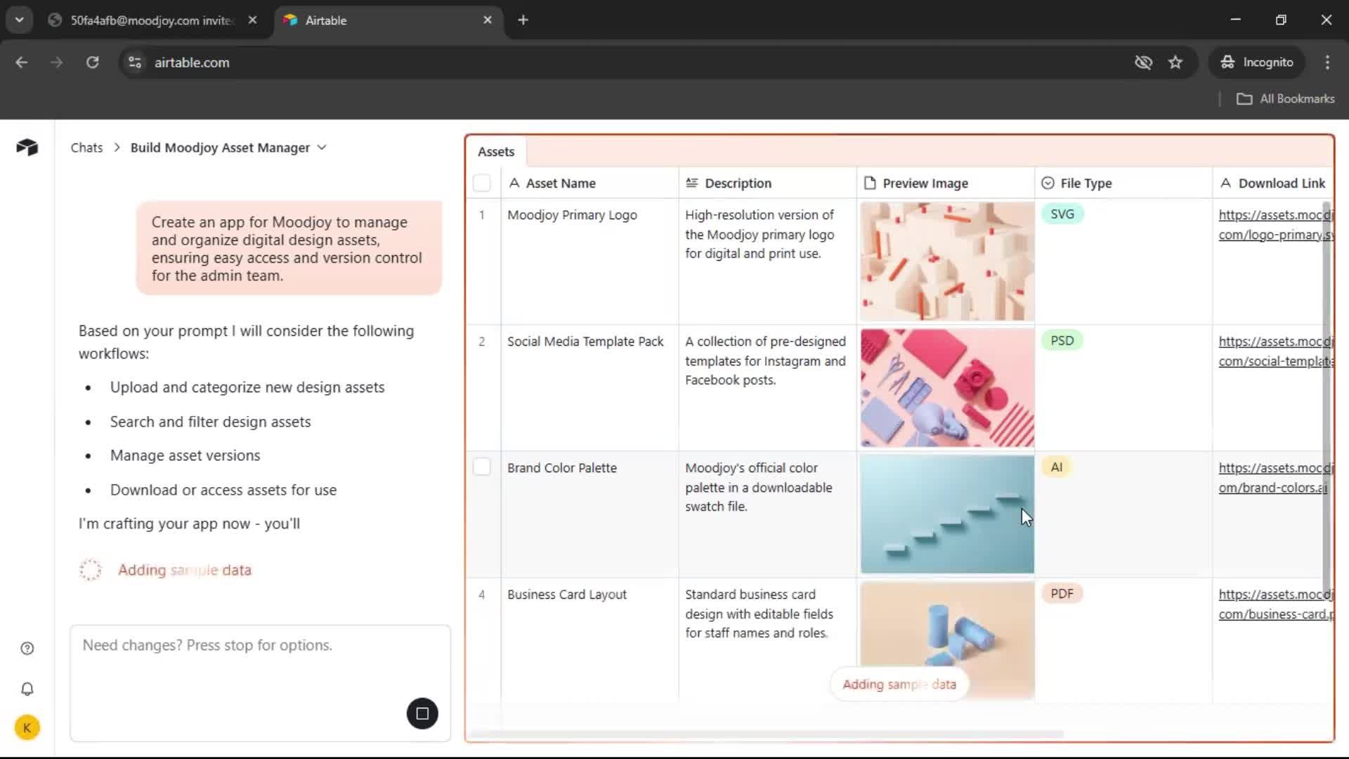Image resolution: width=1349 pixels, height=759 pixels.
Task: Click the Preview Image column attachment icon
Action: point(870,183)
